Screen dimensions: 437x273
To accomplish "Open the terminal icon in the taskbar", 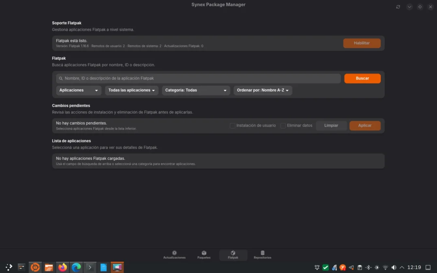I will click(90, 267).
